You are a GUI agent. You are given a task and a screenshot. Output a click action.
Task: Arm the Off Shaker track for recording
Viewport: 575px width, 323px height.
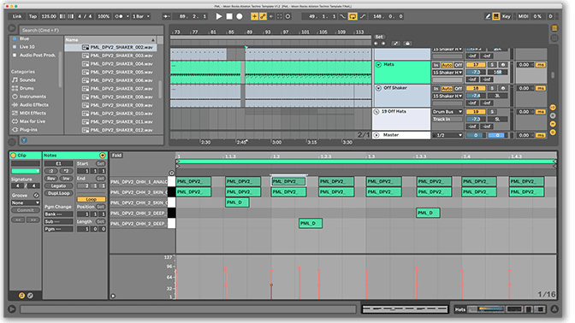point(503,88)
